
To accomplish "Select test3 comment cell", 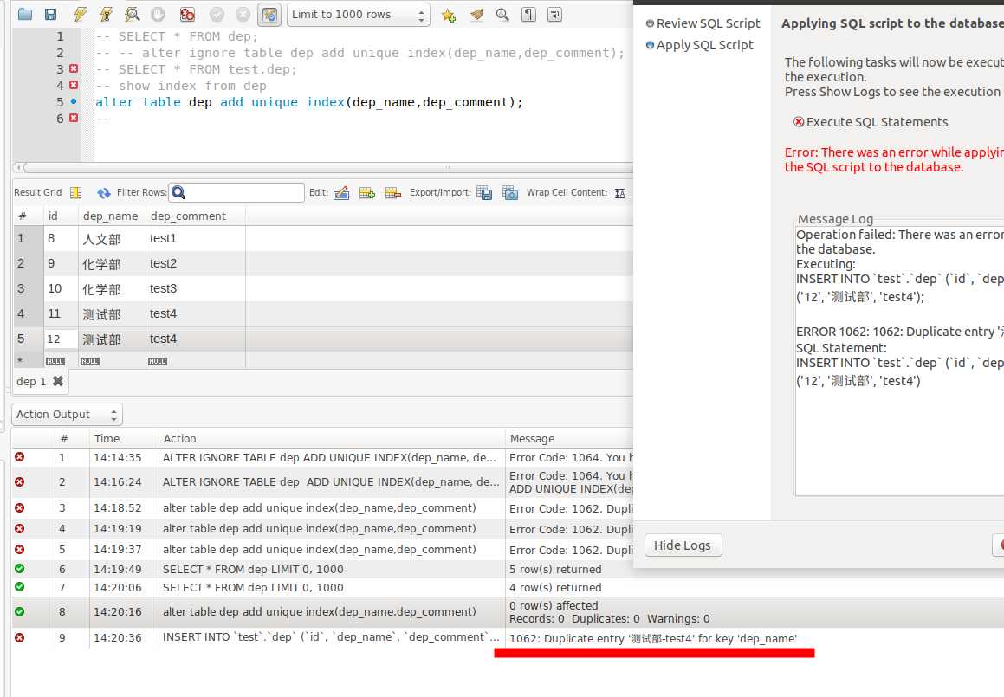I will 195,288.
